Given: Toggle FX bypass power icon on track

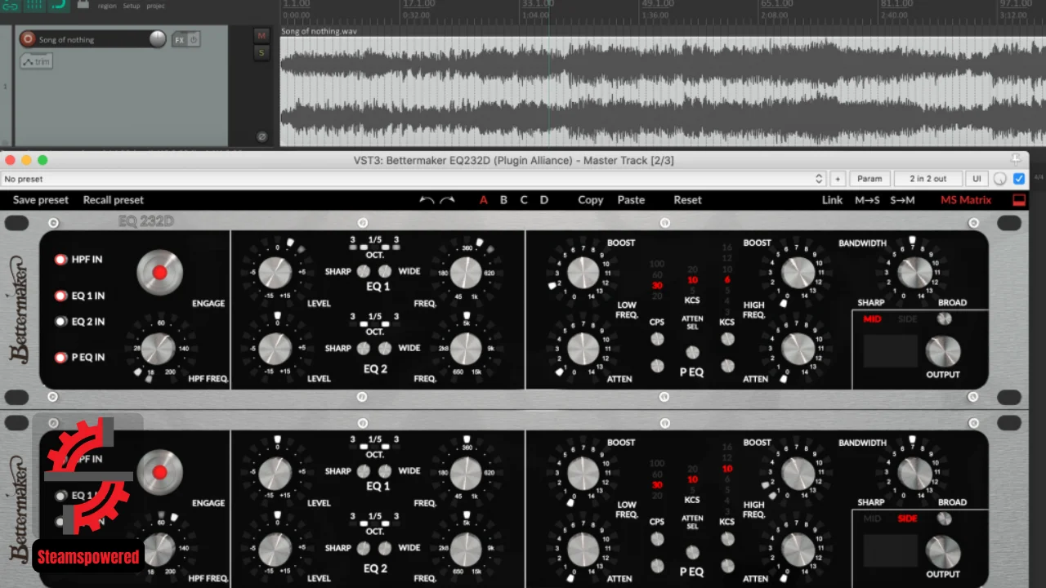Looking at the screenshot, I should pos(194,39).
